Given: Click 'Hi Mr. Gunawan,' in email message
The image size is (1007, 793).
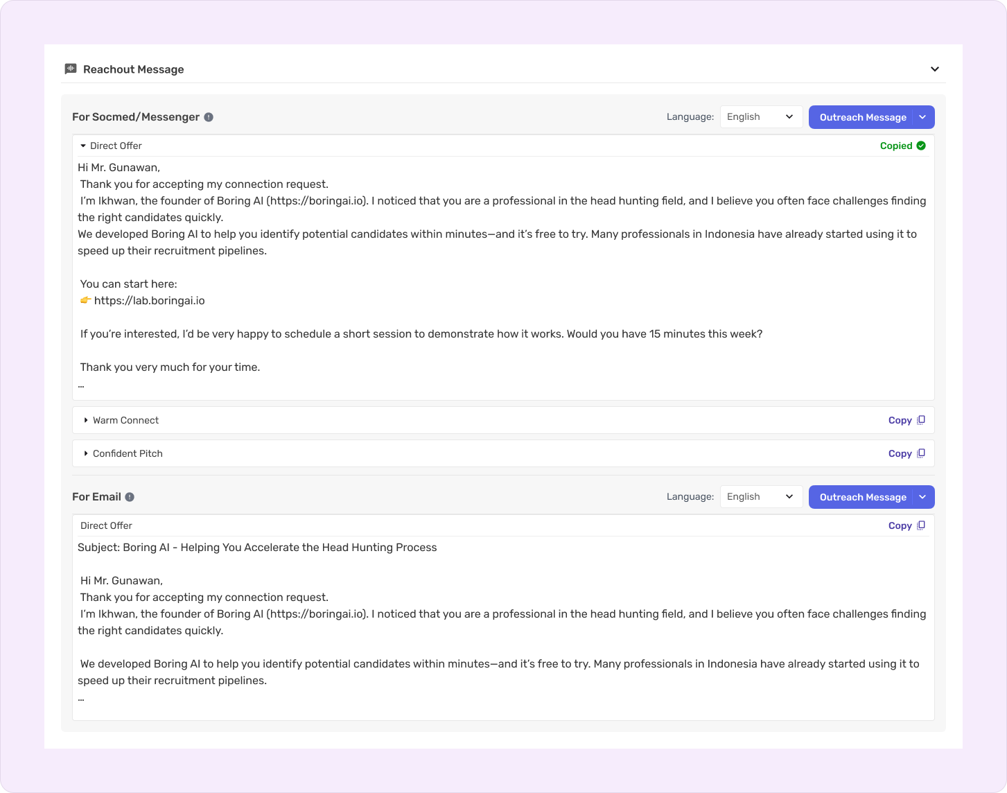Looking at the screenshot, I should click(122, 581).
